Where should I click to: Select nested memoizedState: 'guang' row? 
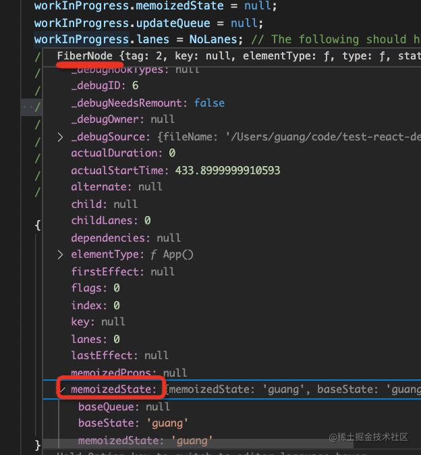click(232, 441)
